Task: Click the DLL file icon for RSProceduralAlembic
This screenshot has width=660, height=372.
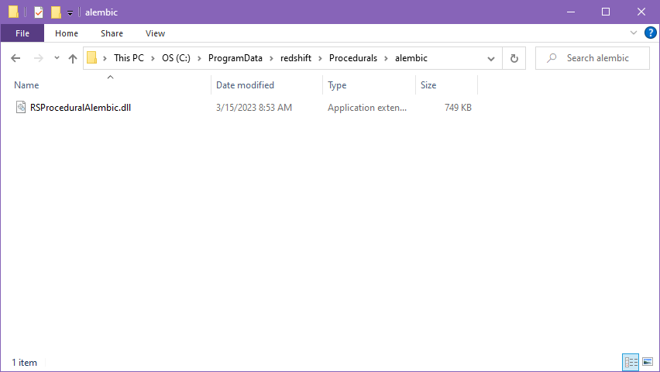Action: point(21,107)
